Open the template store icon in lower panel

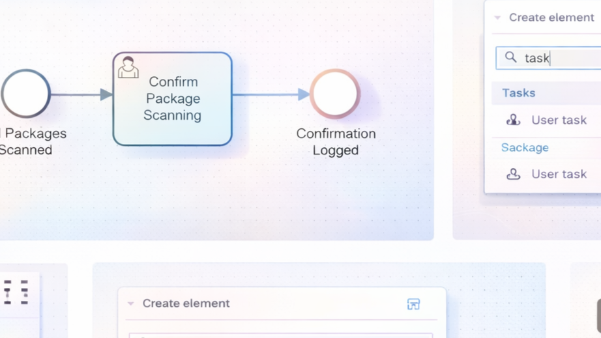point(413,304)
